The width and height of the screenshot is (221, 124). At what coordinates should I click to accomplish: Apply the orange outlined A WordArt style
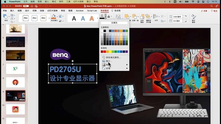[92, 18]
